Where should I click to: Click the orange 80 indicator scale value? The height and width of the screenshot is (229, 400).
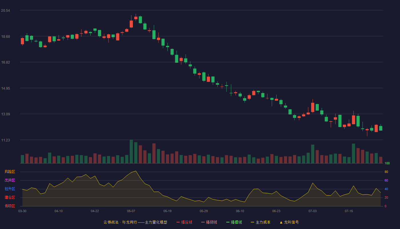386,172
